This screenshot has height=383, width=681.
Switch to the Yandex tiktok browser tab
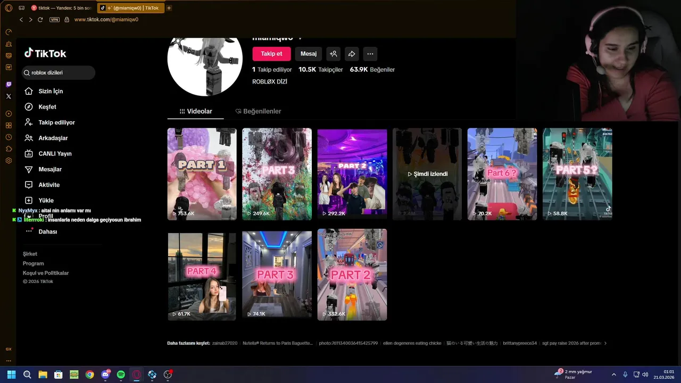tap(61, 8)
